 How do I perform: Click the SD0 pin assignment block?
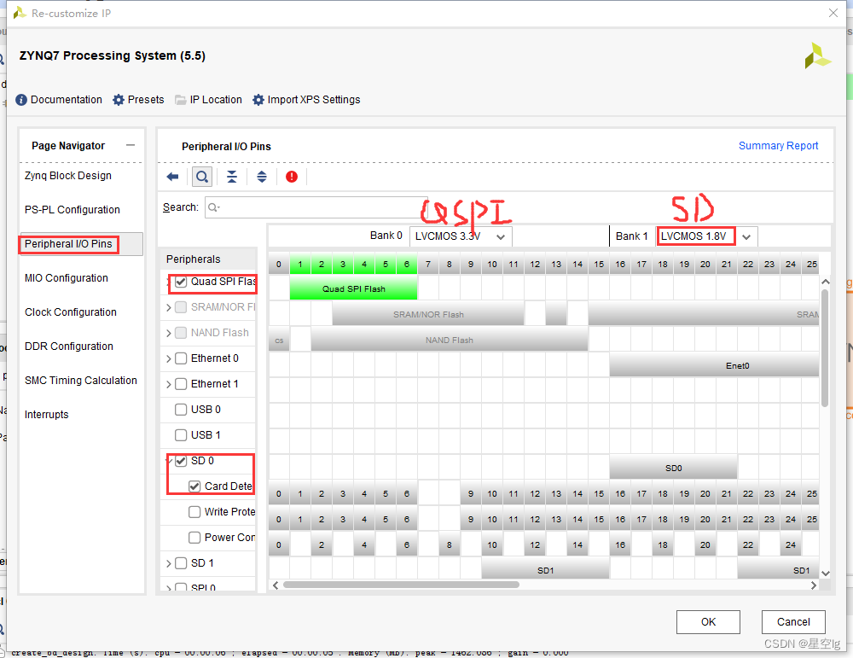[x=673, y=468]
